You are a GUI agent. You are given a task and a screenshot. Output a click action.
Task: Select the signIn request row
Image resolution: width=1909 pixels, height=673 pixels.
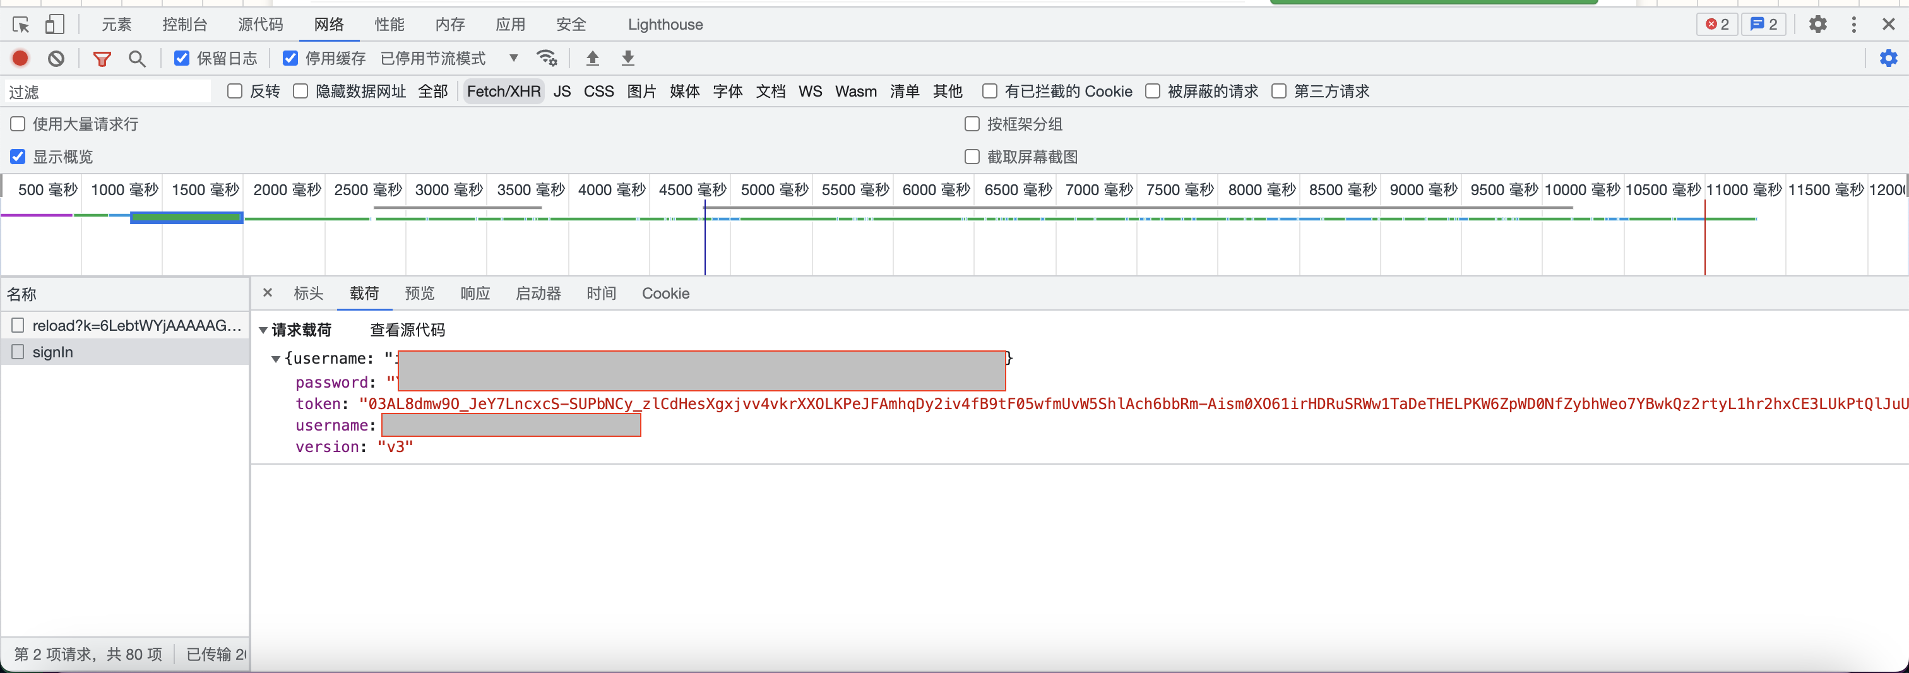click(125, 352)
